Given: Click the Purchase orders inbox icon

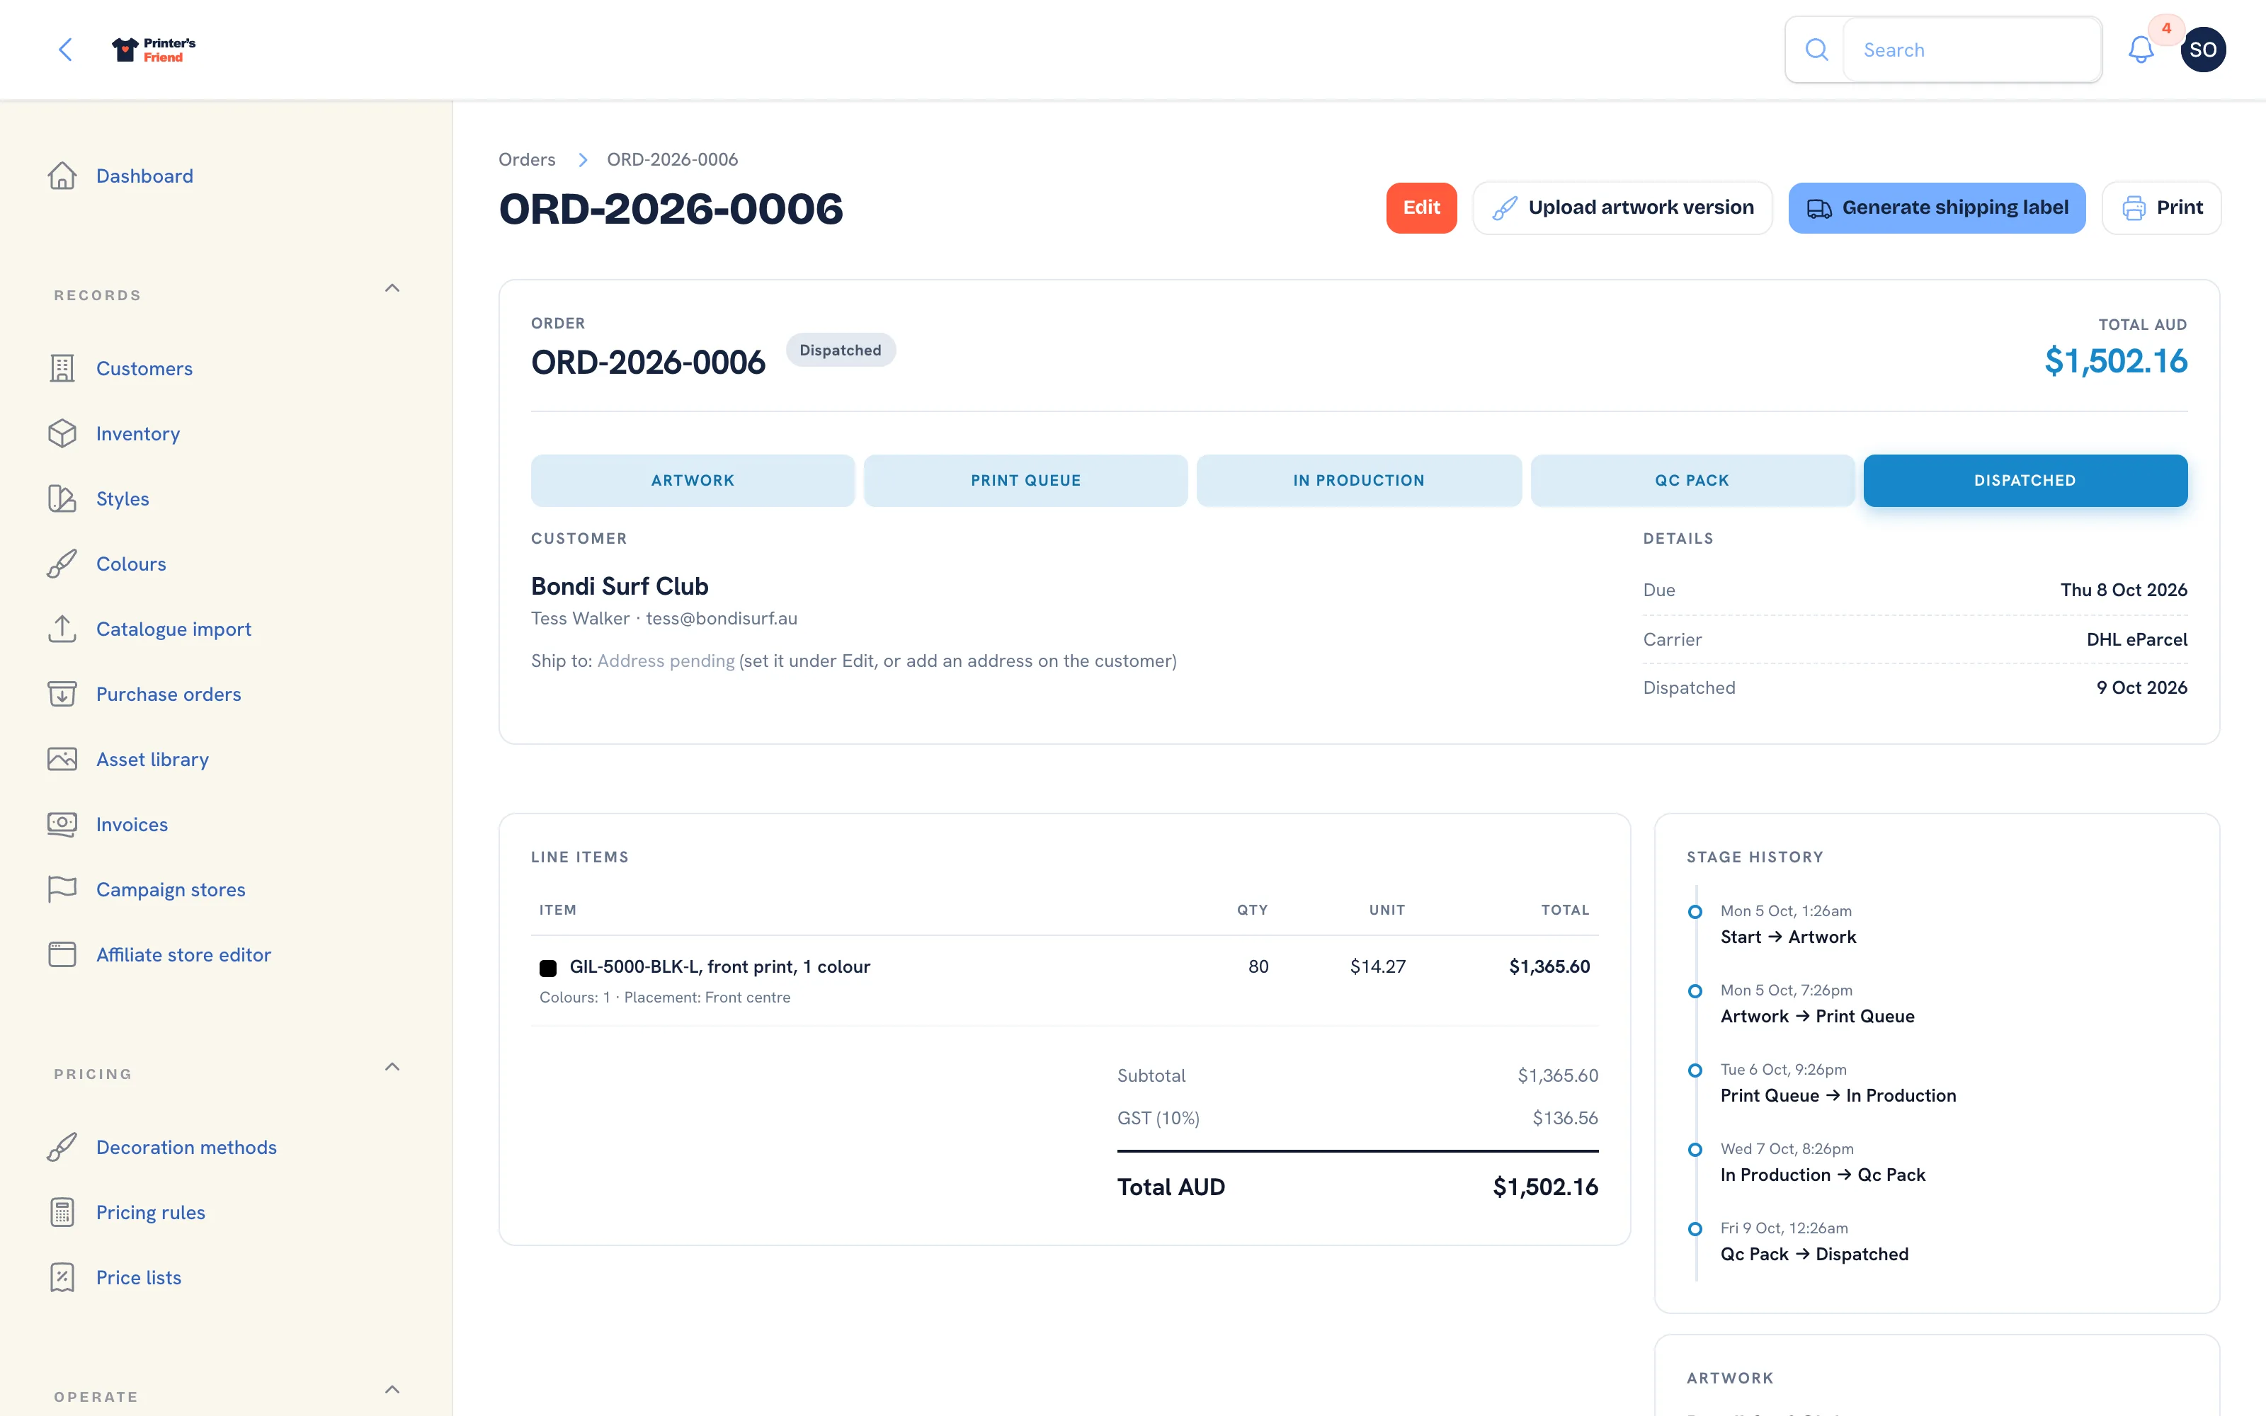Looking at the screenshot, I should pos(62,694).
